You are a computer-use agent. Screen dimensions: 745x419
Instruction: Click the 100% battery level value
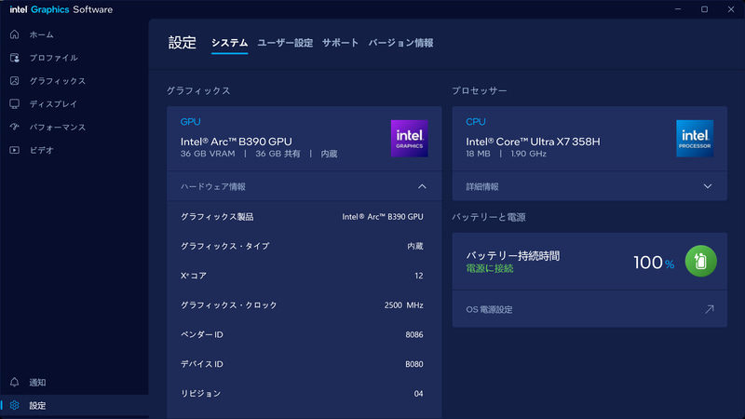[x=654, y=263]
